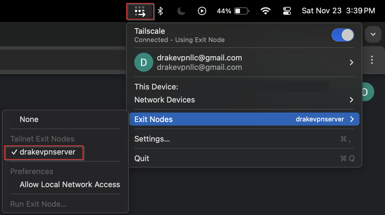Screen dimensions: 385x215
Task: Turn off the Tailscale connection switch
Action: click(x=343, y=35)
